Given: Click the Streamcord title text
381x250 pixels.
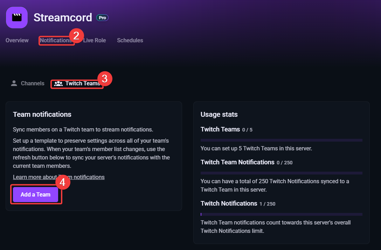Looking at the screenshot, I should click(63, 17).
